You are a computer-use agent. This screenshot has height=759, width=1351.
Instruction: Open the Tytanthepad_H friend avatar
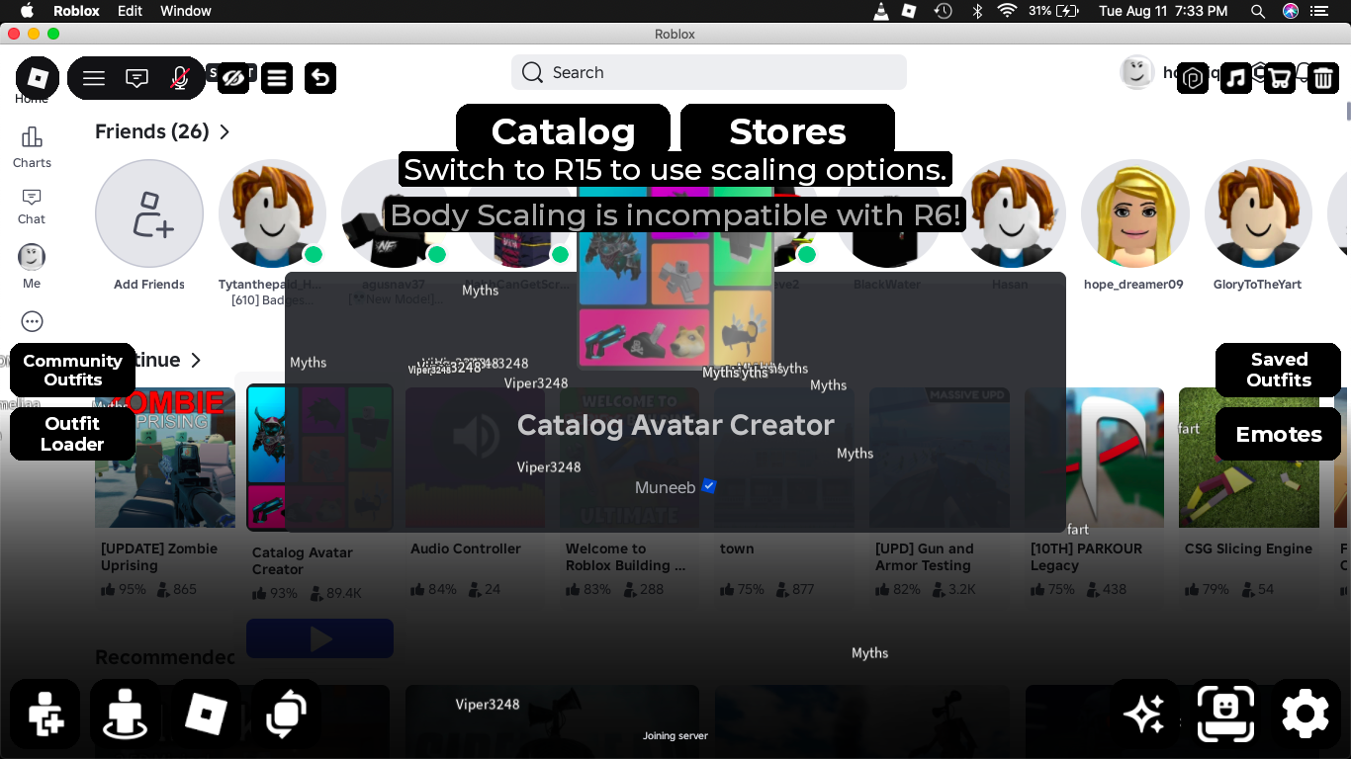(272, 213)
